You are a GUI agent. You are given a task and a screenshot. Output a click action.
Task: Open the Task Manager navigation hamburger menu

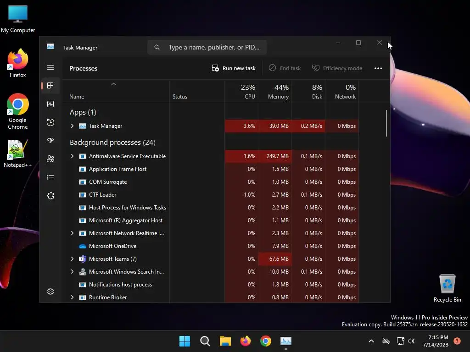pos(50,68)
